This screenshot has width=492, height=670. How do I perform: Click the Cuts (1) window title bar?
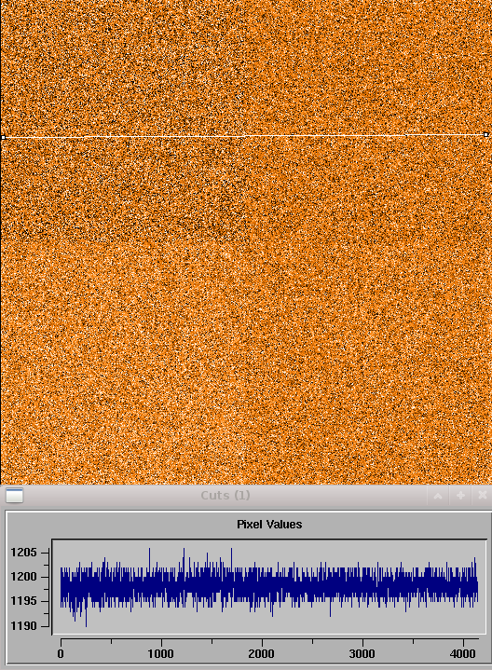pos(225,496)
